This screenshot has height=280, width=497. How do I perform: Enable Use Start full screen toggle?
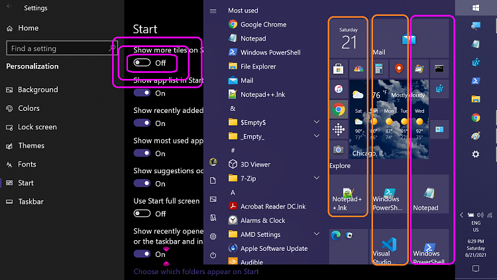click(x=142, y=214)
